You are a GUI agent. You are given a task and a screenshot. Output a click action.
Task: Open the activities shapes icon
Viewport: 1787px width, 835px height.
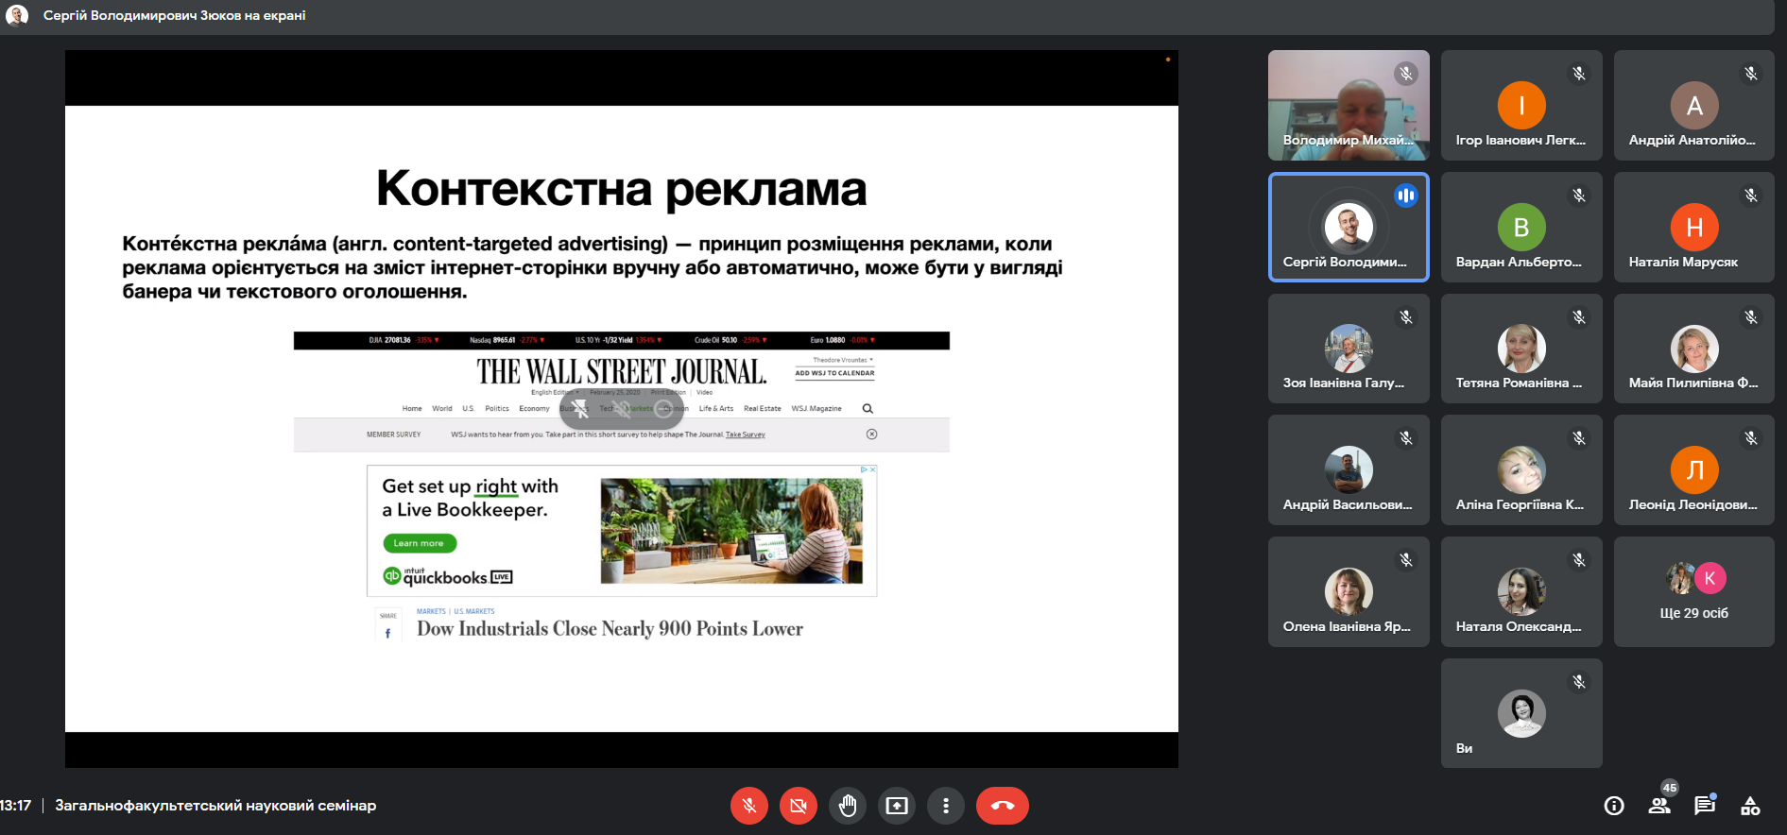(x=1750, y=806)
